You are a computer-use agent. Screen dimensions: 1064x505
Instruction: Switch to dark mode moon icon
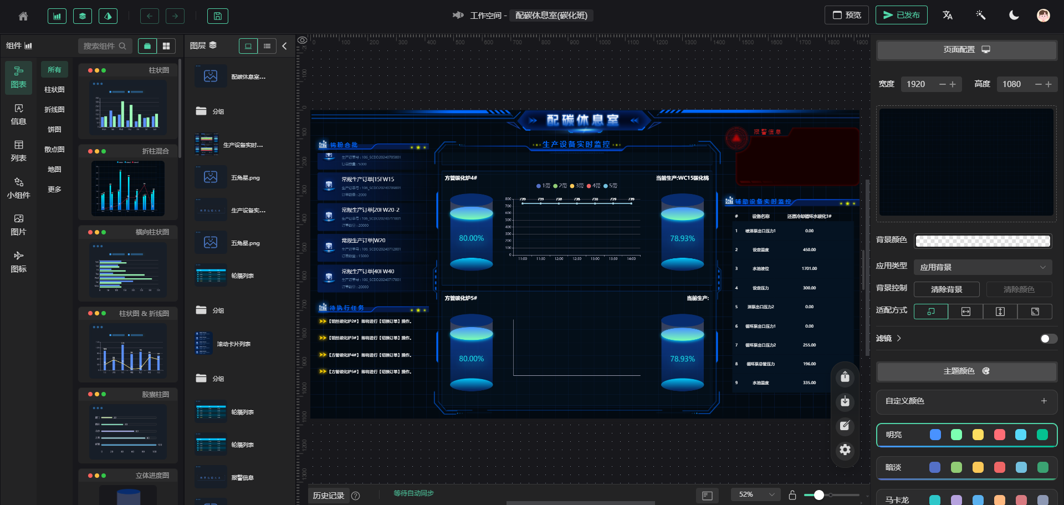(1014, 16)
